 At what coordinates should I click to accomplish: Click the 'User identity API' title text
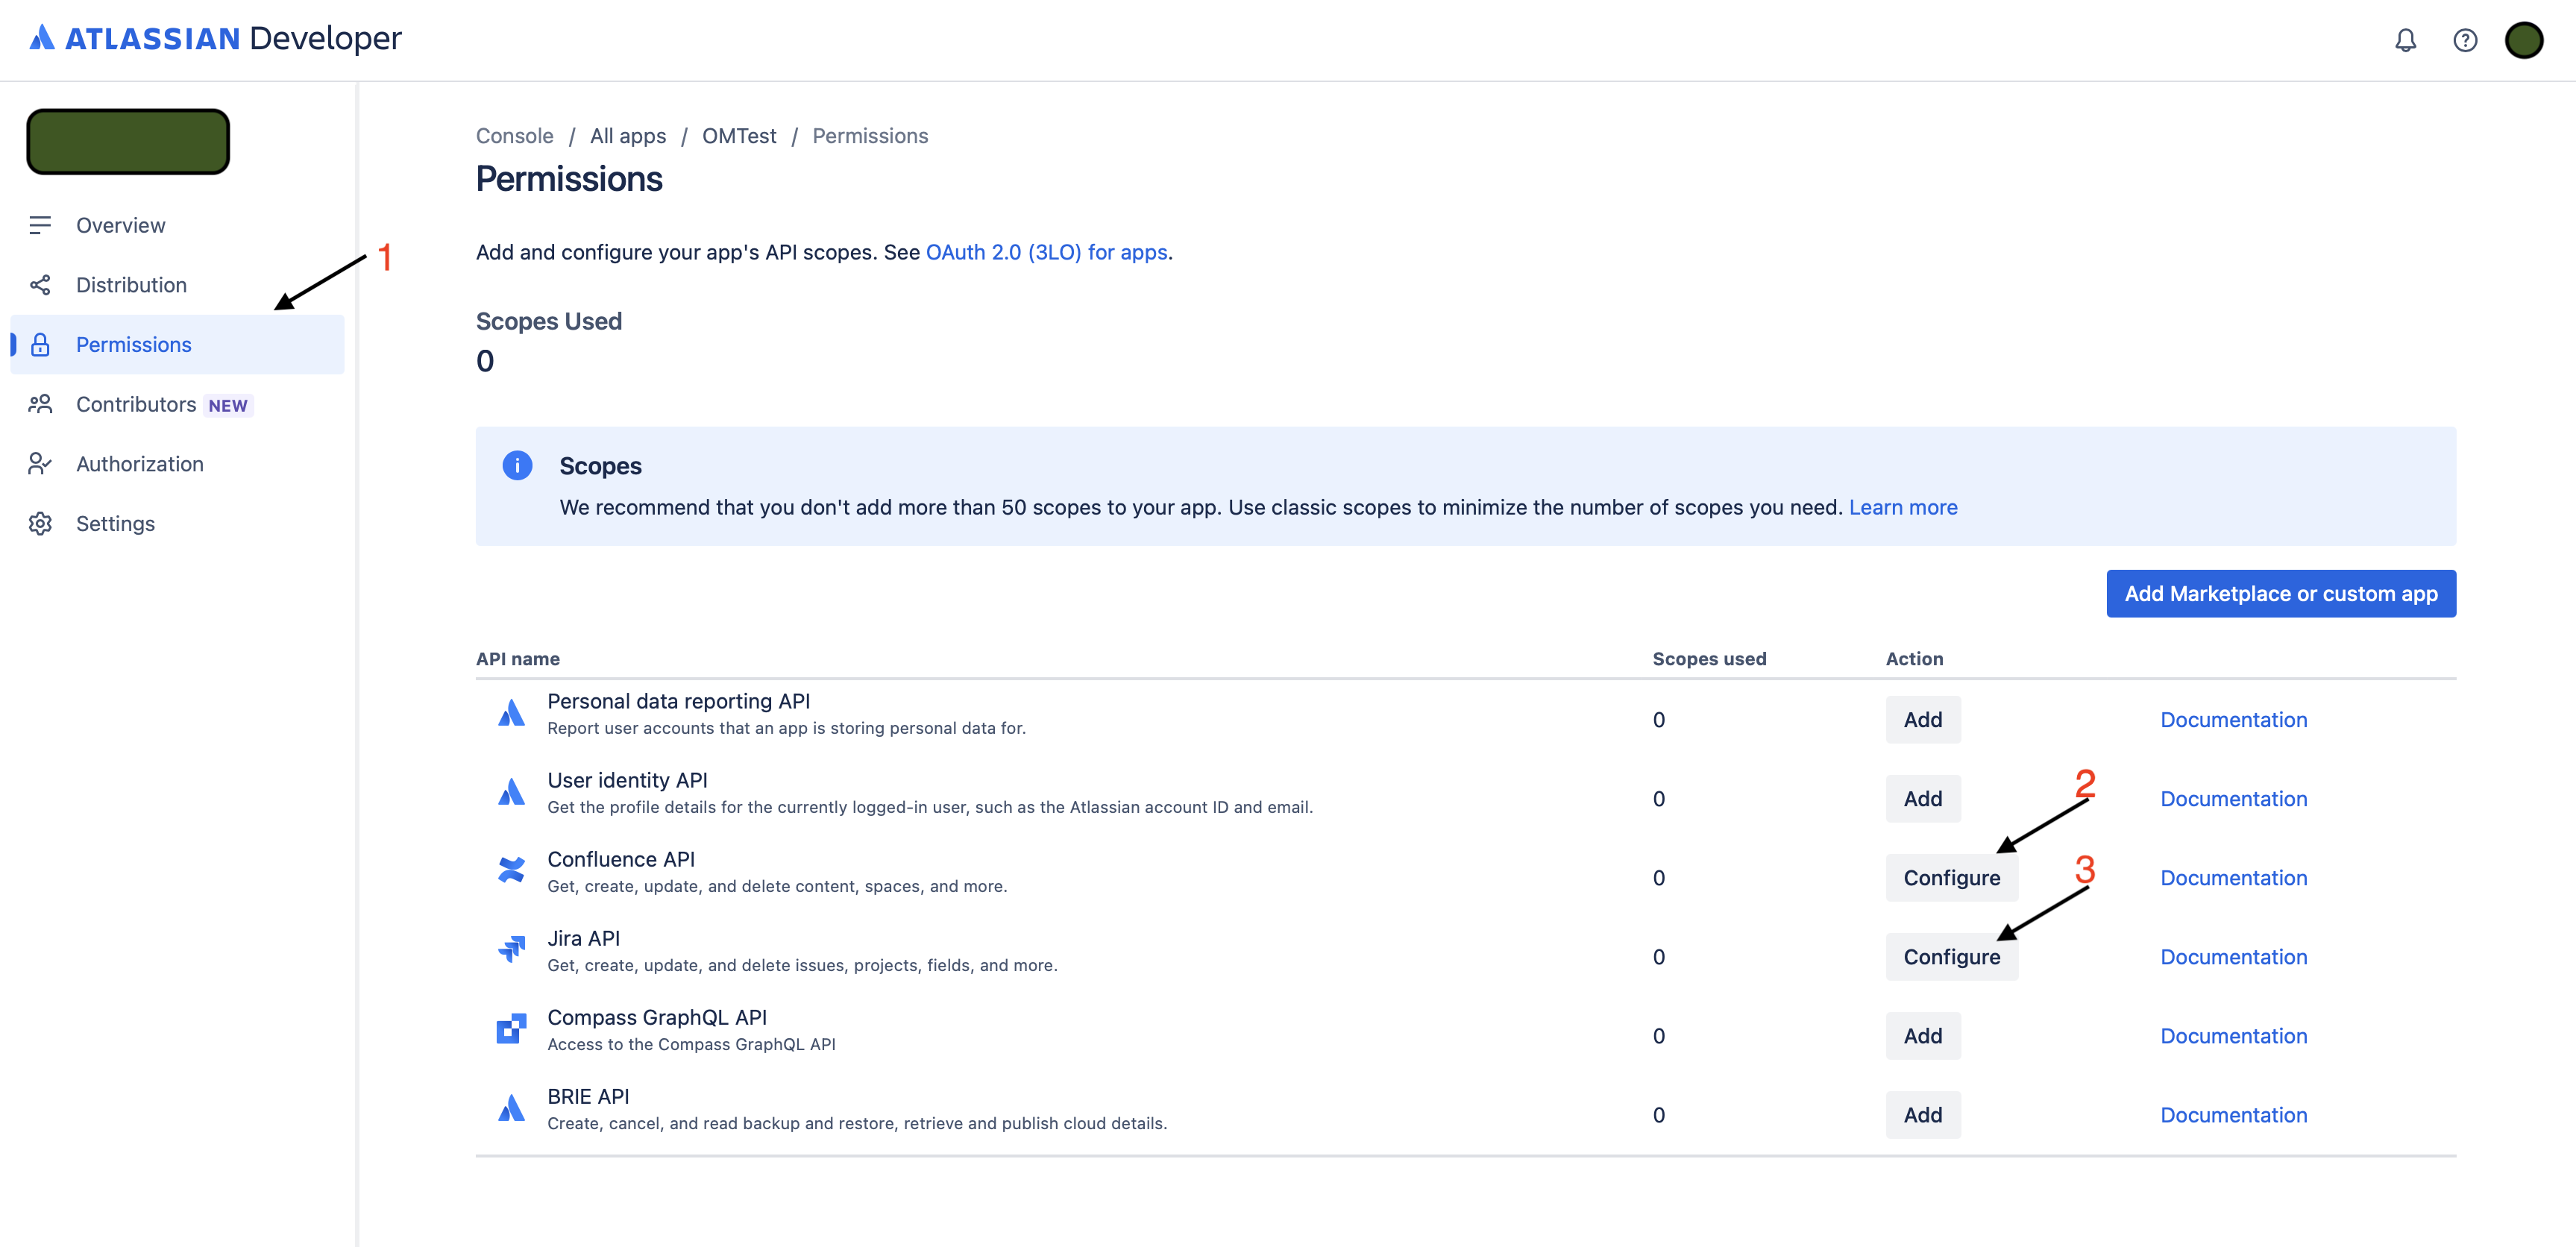click(x=627, y=780)
